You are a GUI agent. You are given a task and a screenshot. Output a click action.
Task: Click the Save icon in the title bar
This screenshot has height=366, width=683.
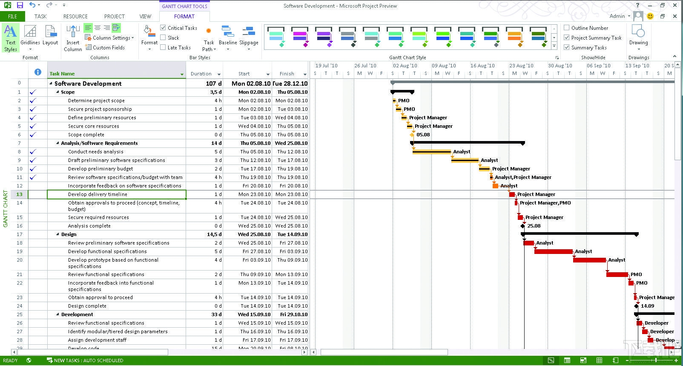point(20,5)
